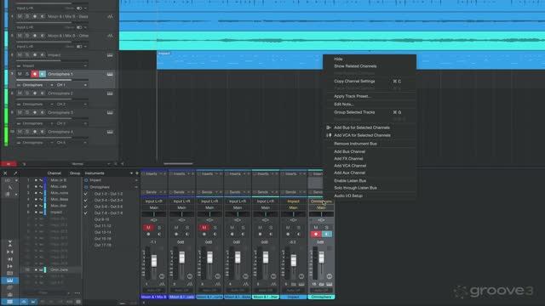The image size is (545, 306).
Task: Mute the Omnisphere 1 track
Action: click(x=20, y=74)
